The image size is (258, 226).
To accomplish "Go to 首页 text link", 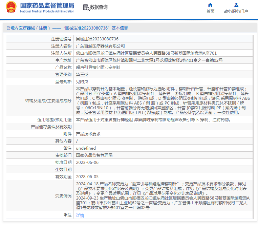I will coord(211,12).
